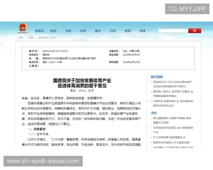Open the 国情 navigation menu item

[142, 31]
